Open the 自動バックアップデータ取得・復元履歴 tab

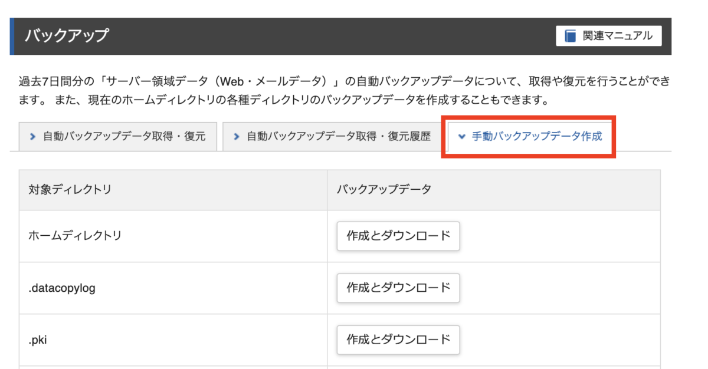338,137
